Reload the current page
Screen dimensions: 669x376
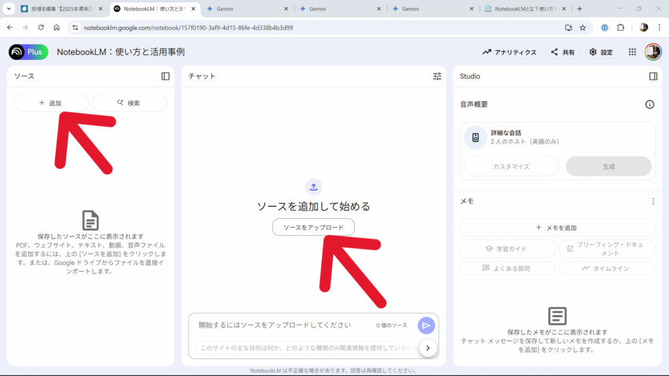(41, 27)
